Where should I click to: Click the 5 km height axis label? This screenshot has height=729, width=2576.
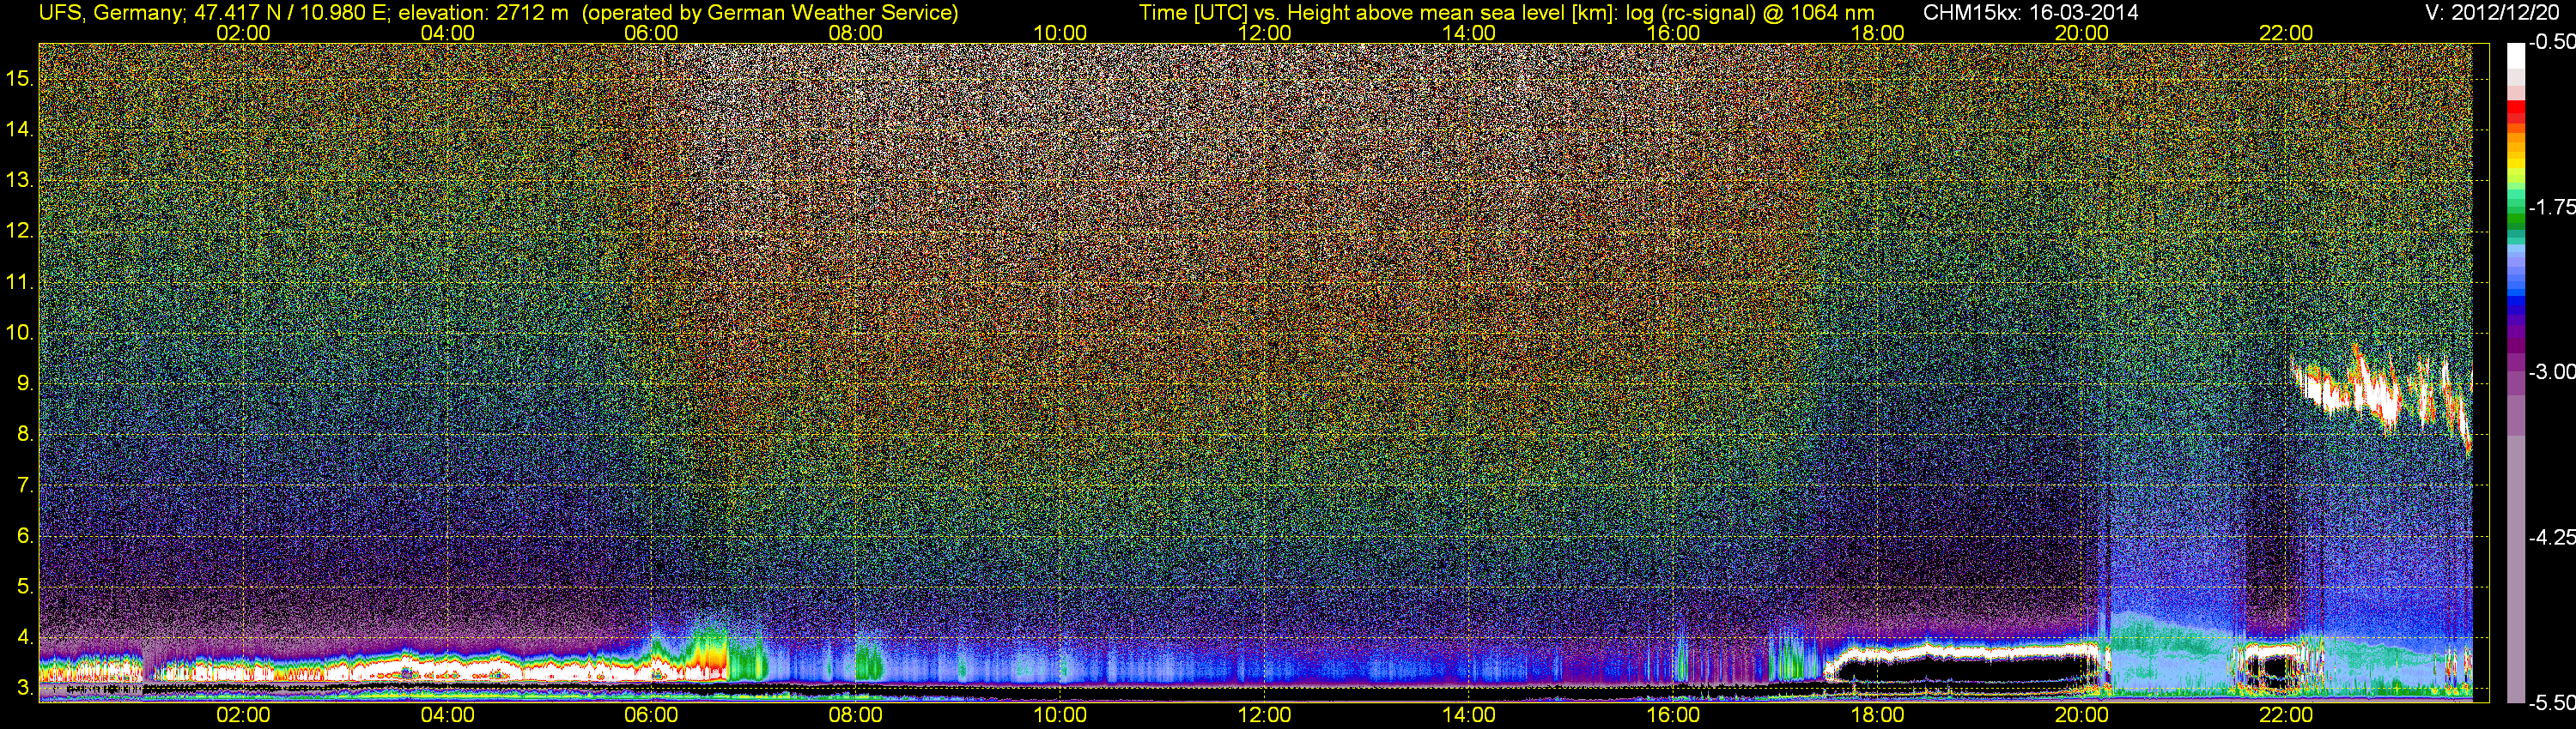(25, 586)
